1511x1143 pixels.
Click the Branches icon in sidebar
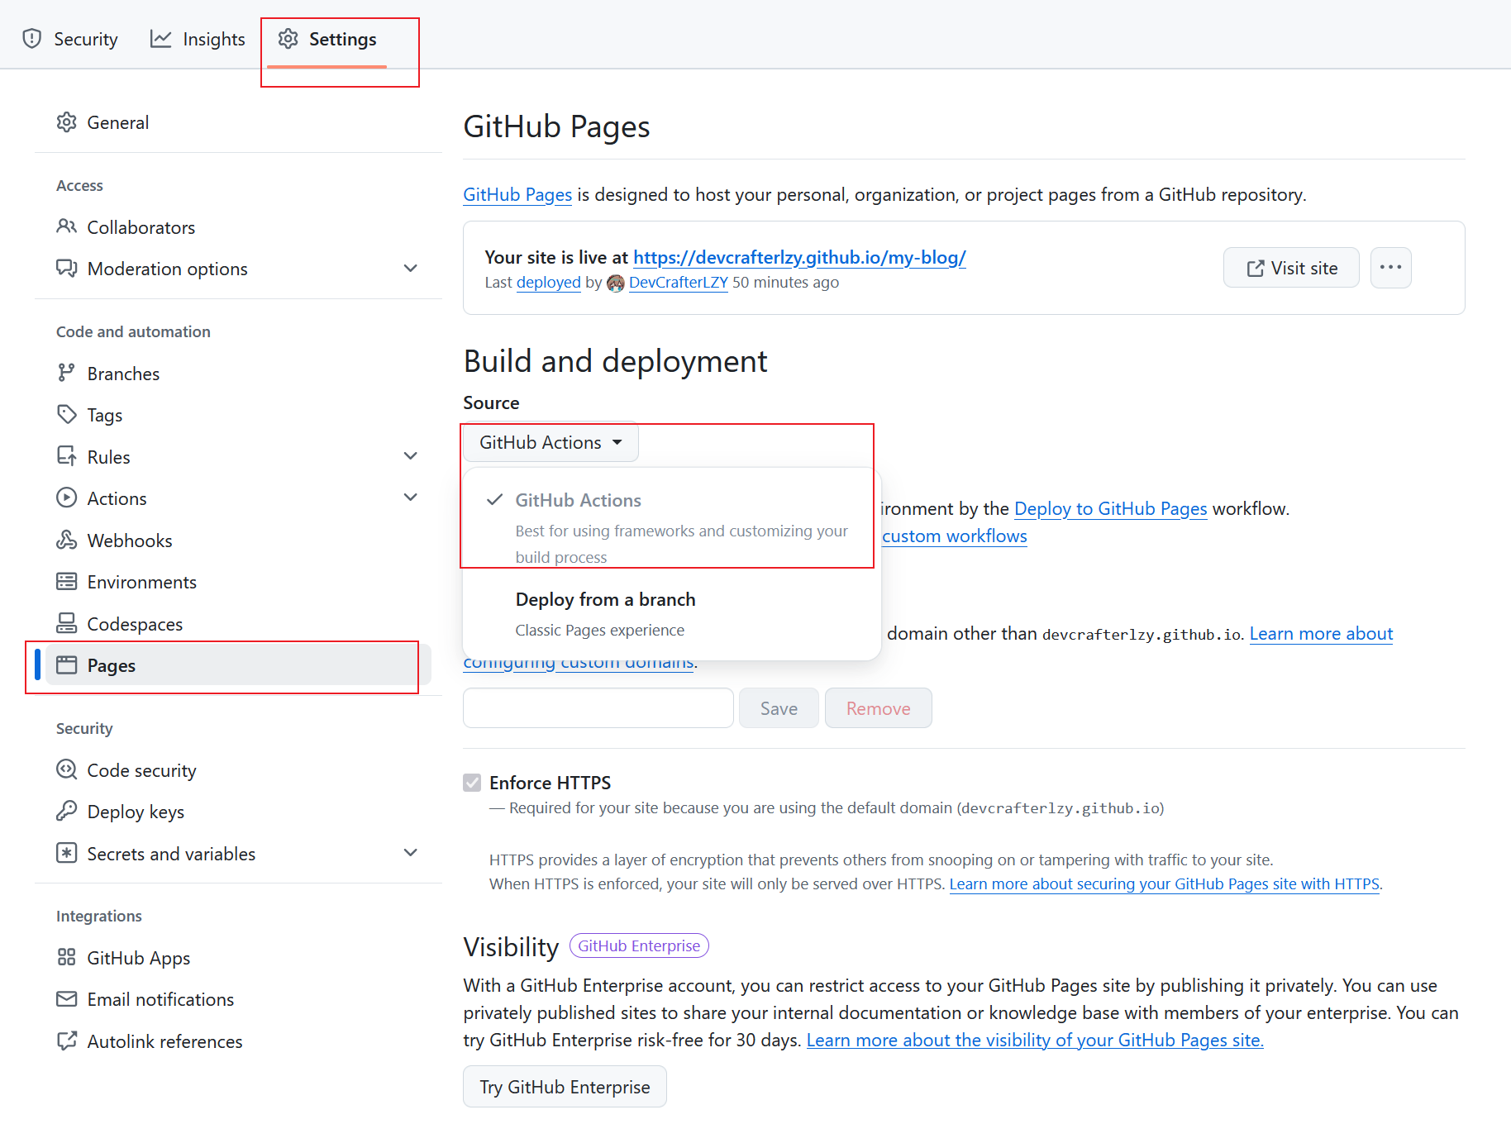pos(66,374)
